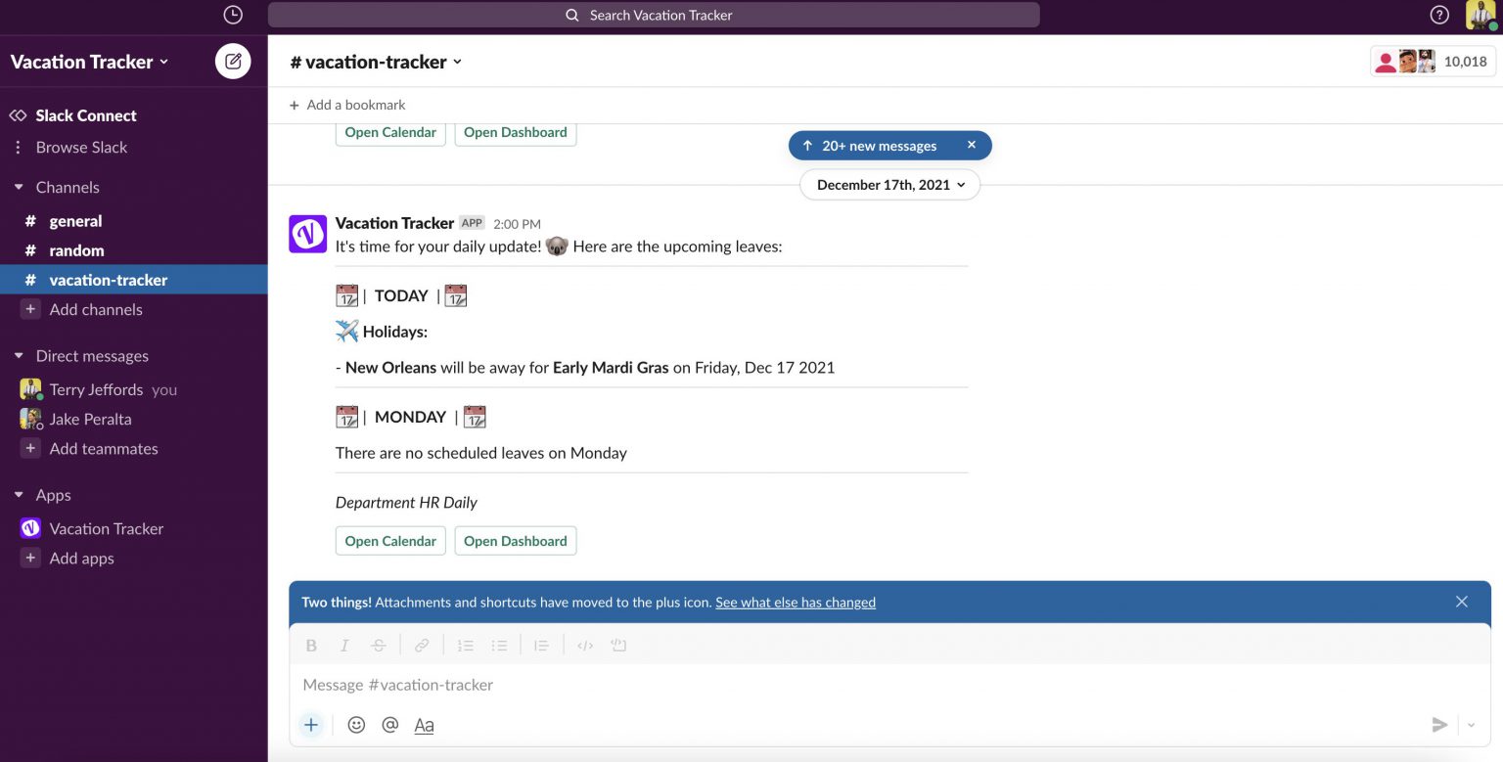Collapse the Channels section
The height and width of the screenshot is (762, 1503).
(19, 187)
